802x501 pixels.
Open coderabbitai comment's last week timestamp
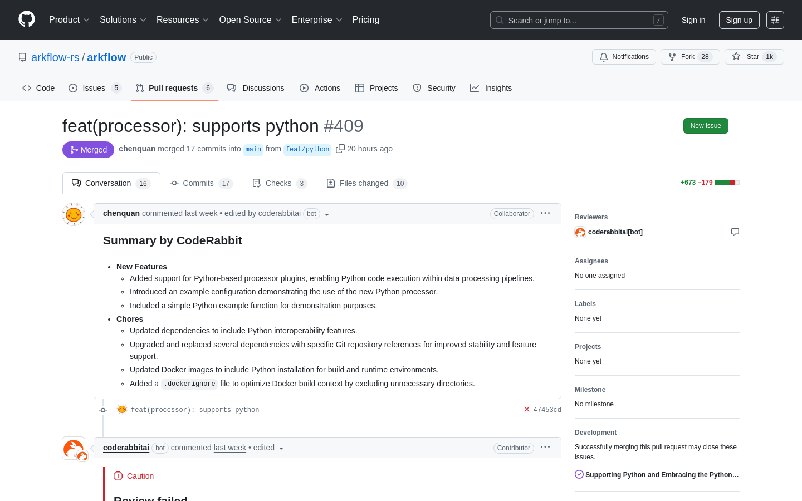(230, 448)
